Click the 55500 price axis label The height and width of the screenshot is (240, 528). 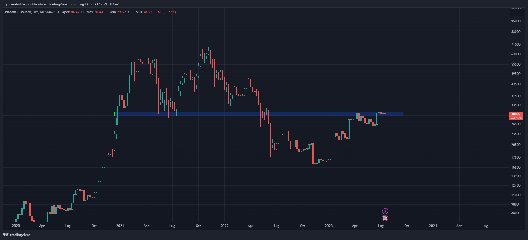tap(516, 64)
